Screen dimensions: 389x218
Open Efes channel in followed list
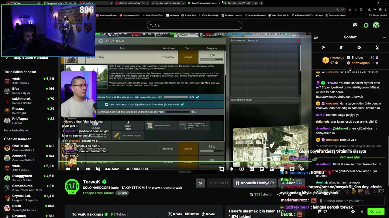point(29,91)
